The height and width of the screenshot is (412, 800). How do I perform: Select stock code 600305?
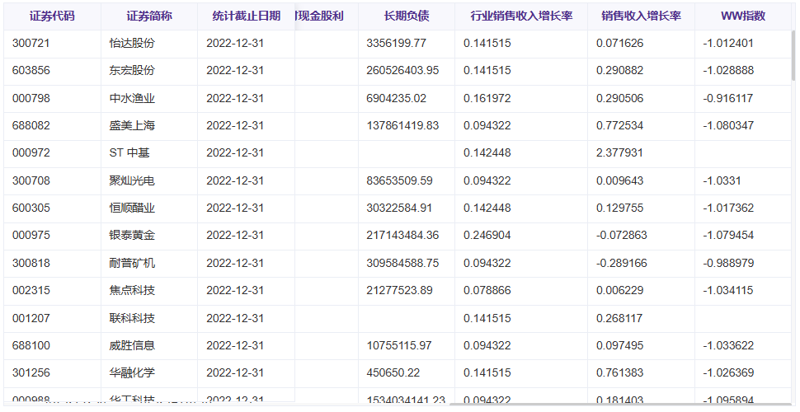(x=31, y=208)
